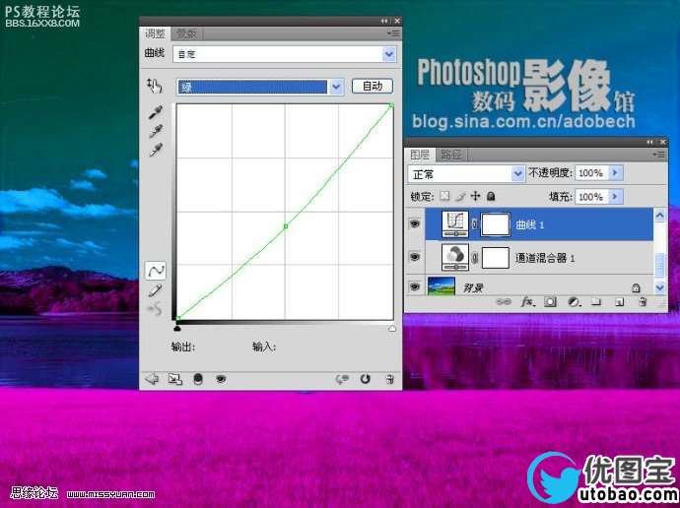Image resolution: width=680 pixels, height=508 pixels.
Task: Click the link layers icon
Action: pyautogui.click(x=504, y=301)
